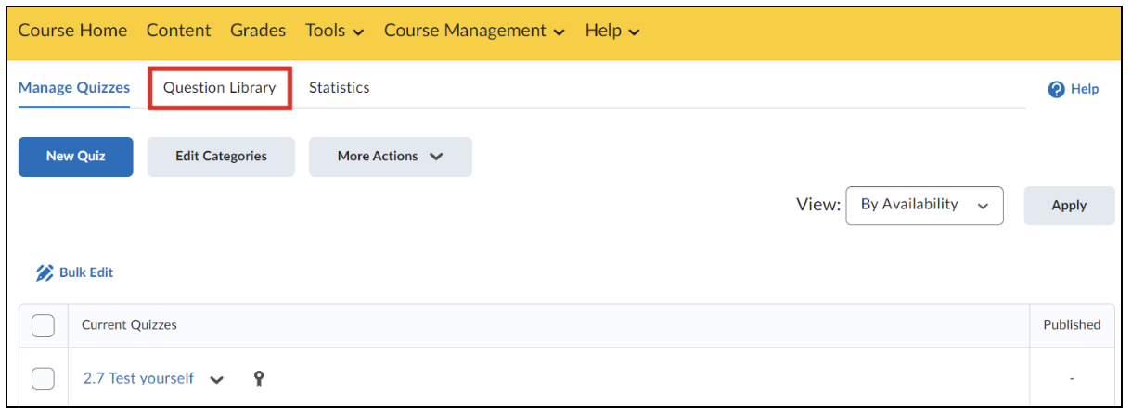The image size is (1132, 417).
Task: Click the Bulk Edit pencil icon
Action: (x=45, y=272)
